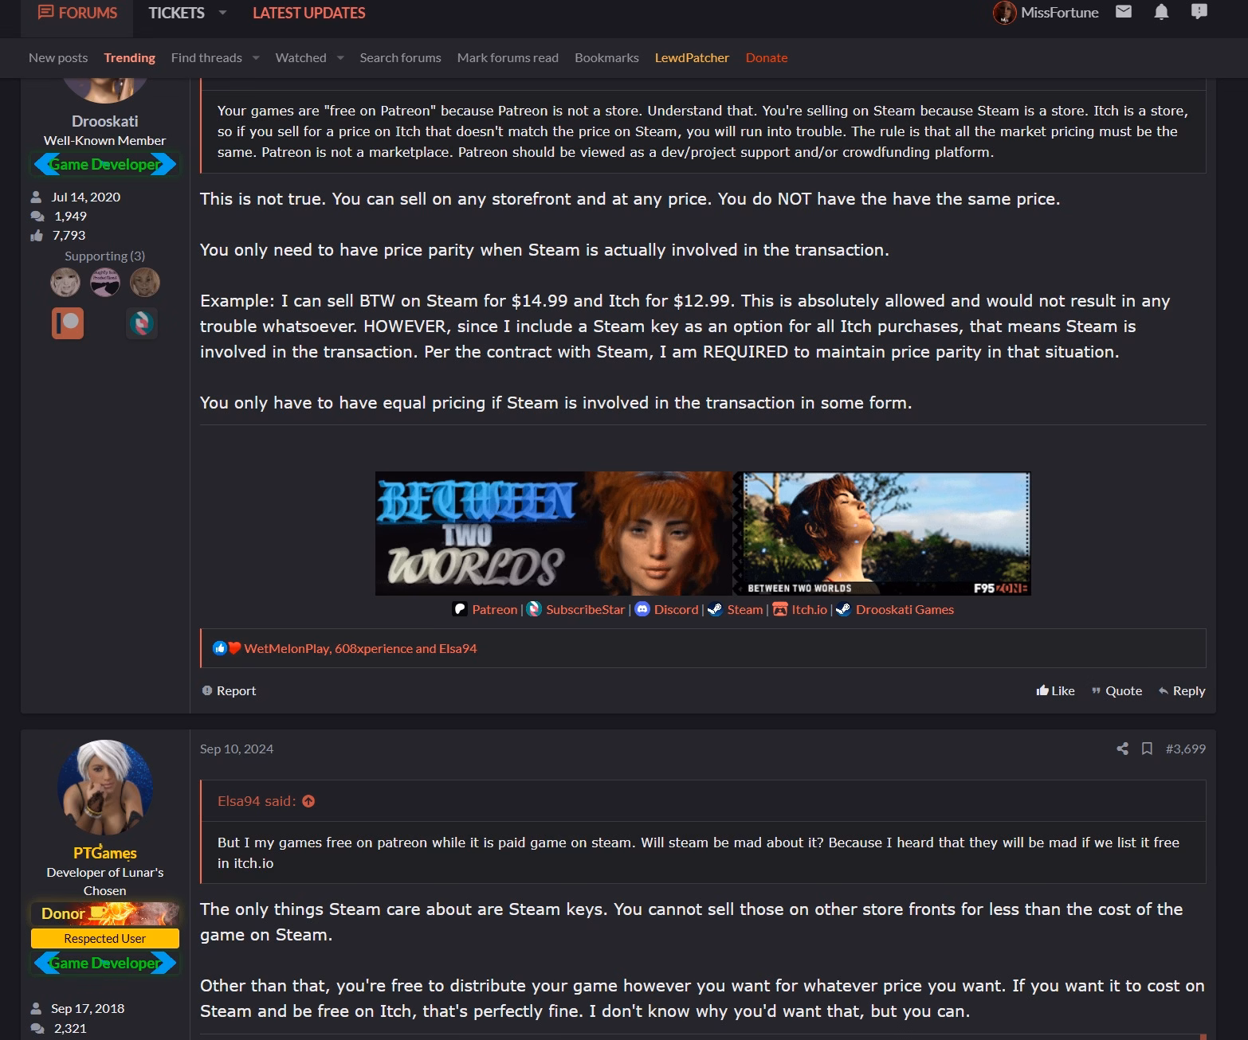Click the Itch.io logo icon in signature
Viewport: 1248px width, 1040px height.
tap(780, 609)
